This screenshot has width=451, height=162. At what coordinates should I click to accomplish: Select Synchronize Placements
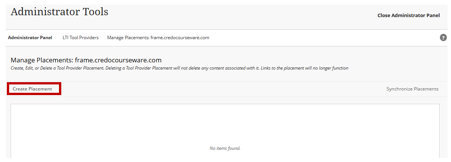pyautogui.click(x=413, y=89)
